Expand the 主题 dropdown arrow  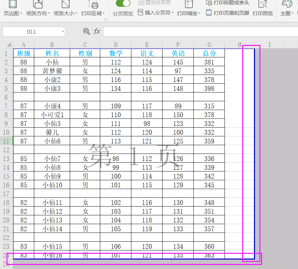[293, 13]
